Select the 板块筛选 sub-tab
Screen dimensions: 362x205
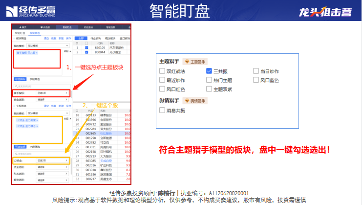click(35, 33)
